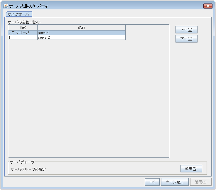Click the 適用(A) apply button

201,182
